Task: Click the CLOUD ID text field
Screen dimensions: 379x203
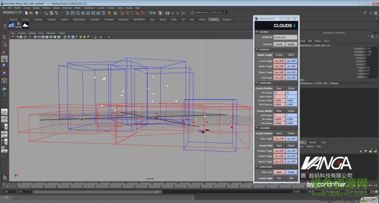Action: point(286,38)
